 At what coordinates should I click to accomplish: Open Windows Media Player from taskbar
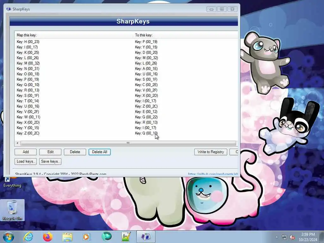click(x=86, y=237)
